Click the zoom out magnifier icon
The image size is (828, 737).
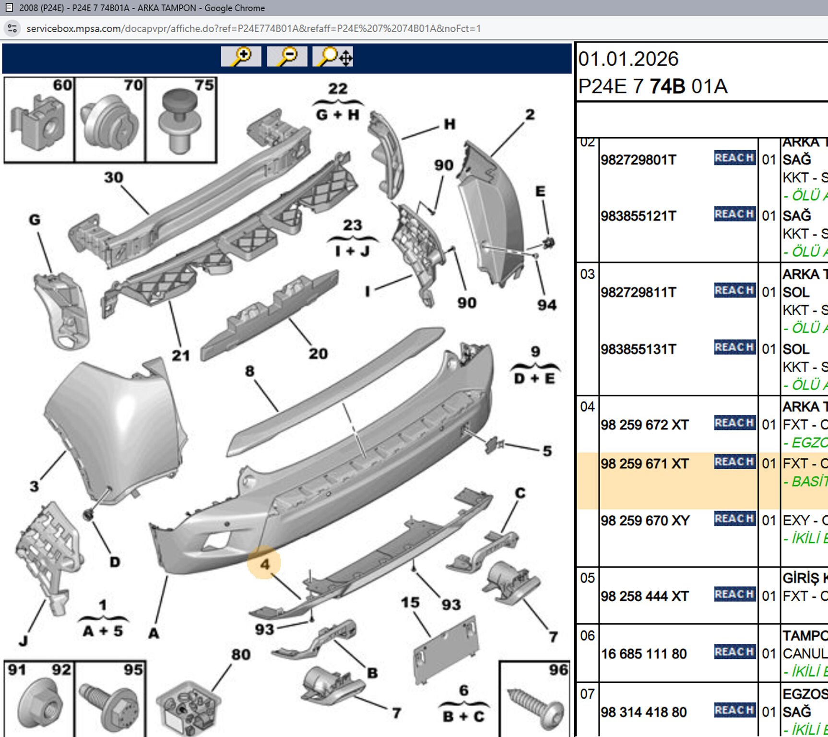[x=287, y=57]
